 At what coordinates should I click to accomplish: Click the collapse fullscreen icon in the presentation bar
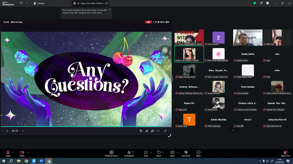click(x=165, y=131)
